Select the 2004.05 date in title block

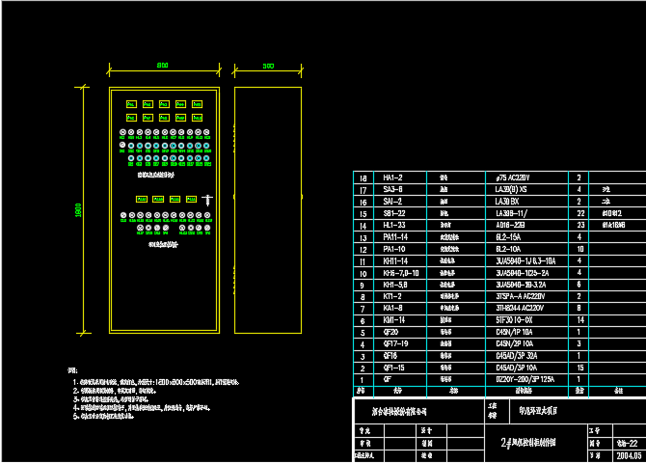pyautogui.click(x=628, y=454)
